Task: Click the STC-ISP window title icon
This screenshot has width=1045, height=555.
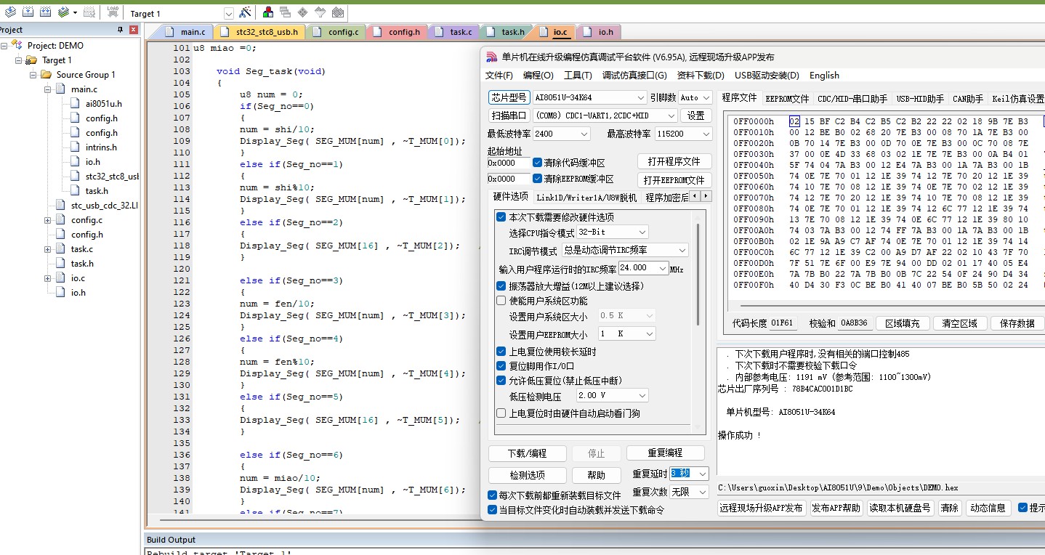Action: tap(491, 57)
